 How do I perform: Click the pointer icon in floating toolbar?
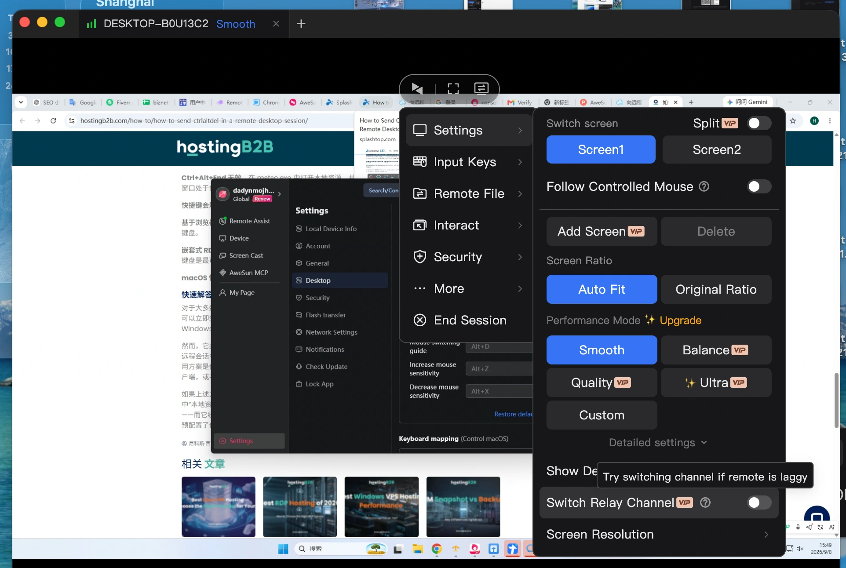tap(417, 88)
